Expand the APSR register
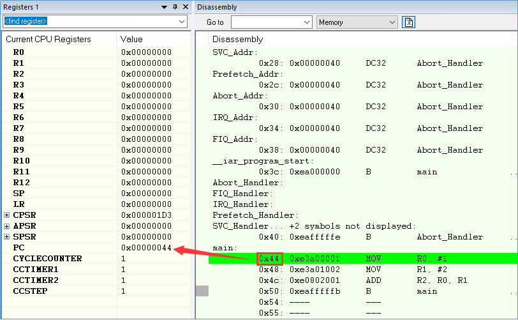 (x=6, y=226)
